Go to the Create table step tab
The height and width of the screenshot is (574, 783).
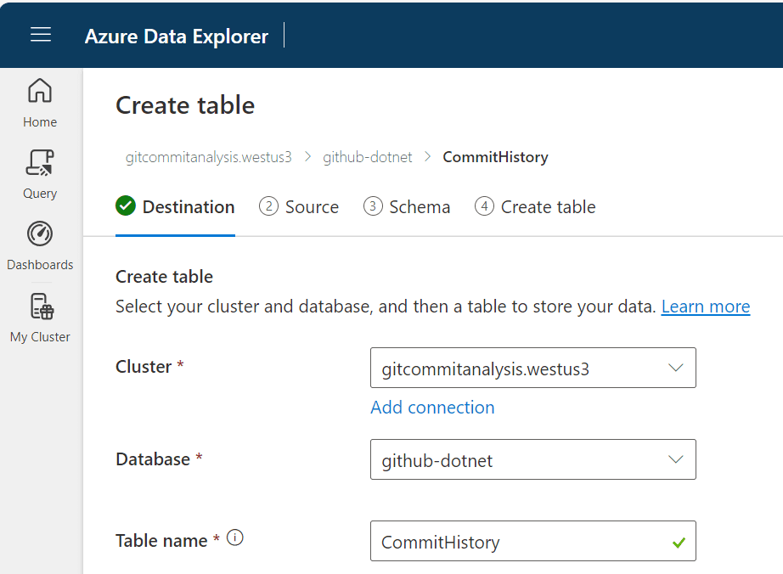click(548, 207)
